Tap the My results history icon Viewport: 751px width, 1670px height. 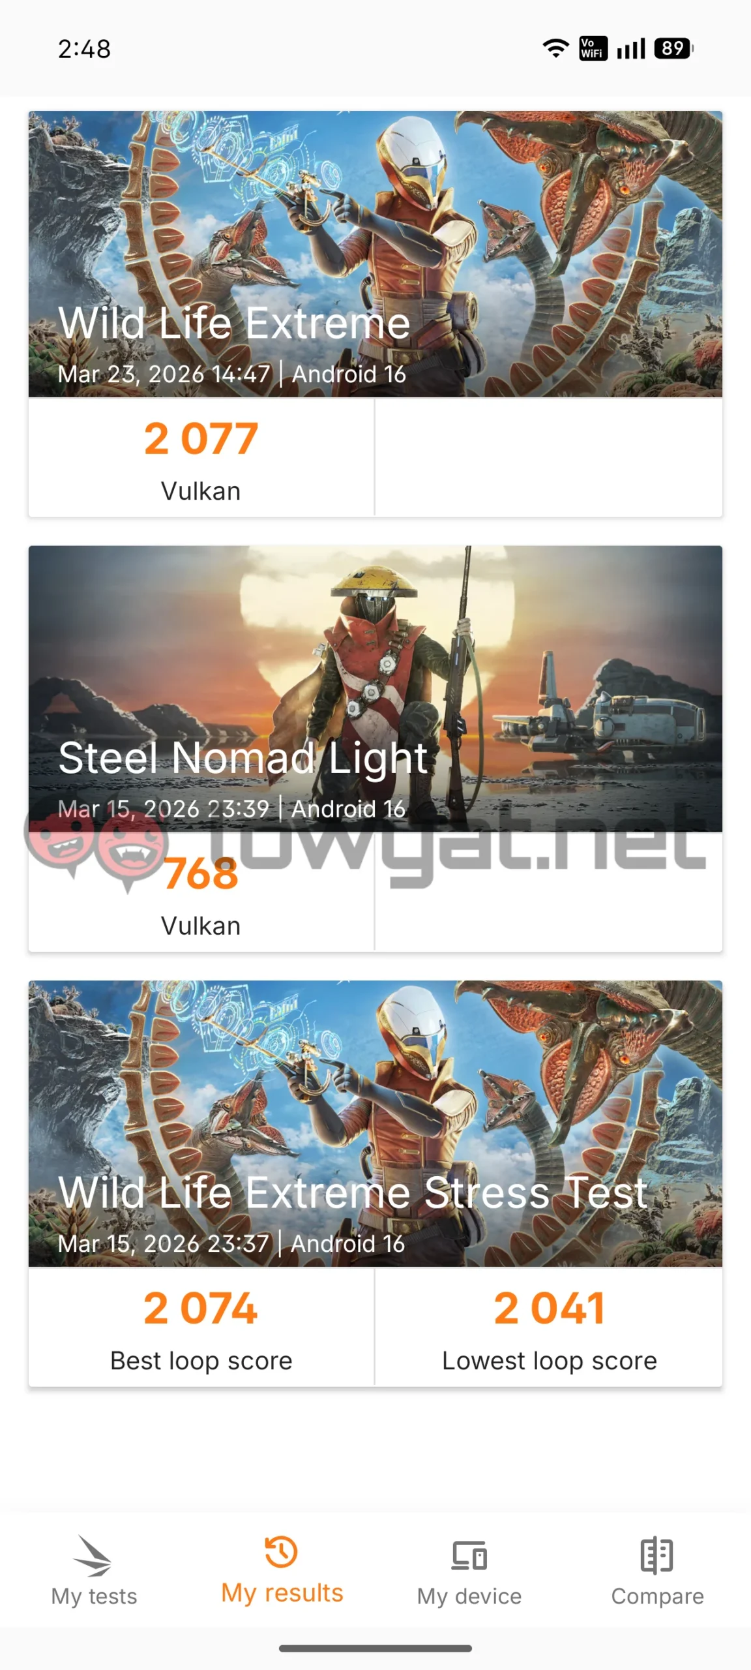[281, 1551]
